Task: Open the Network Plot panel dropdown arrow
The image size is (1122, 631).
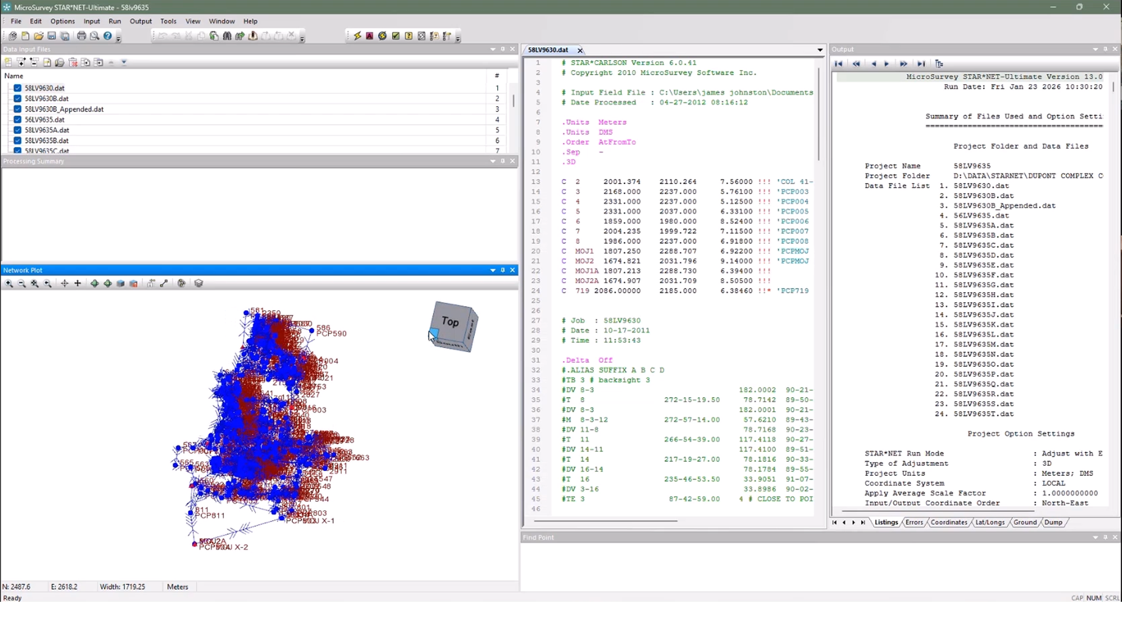Action: pos(493,270)
